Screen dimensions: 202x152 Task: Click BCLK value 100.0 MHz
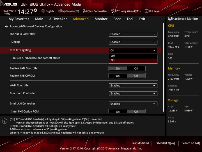[174, 47]
